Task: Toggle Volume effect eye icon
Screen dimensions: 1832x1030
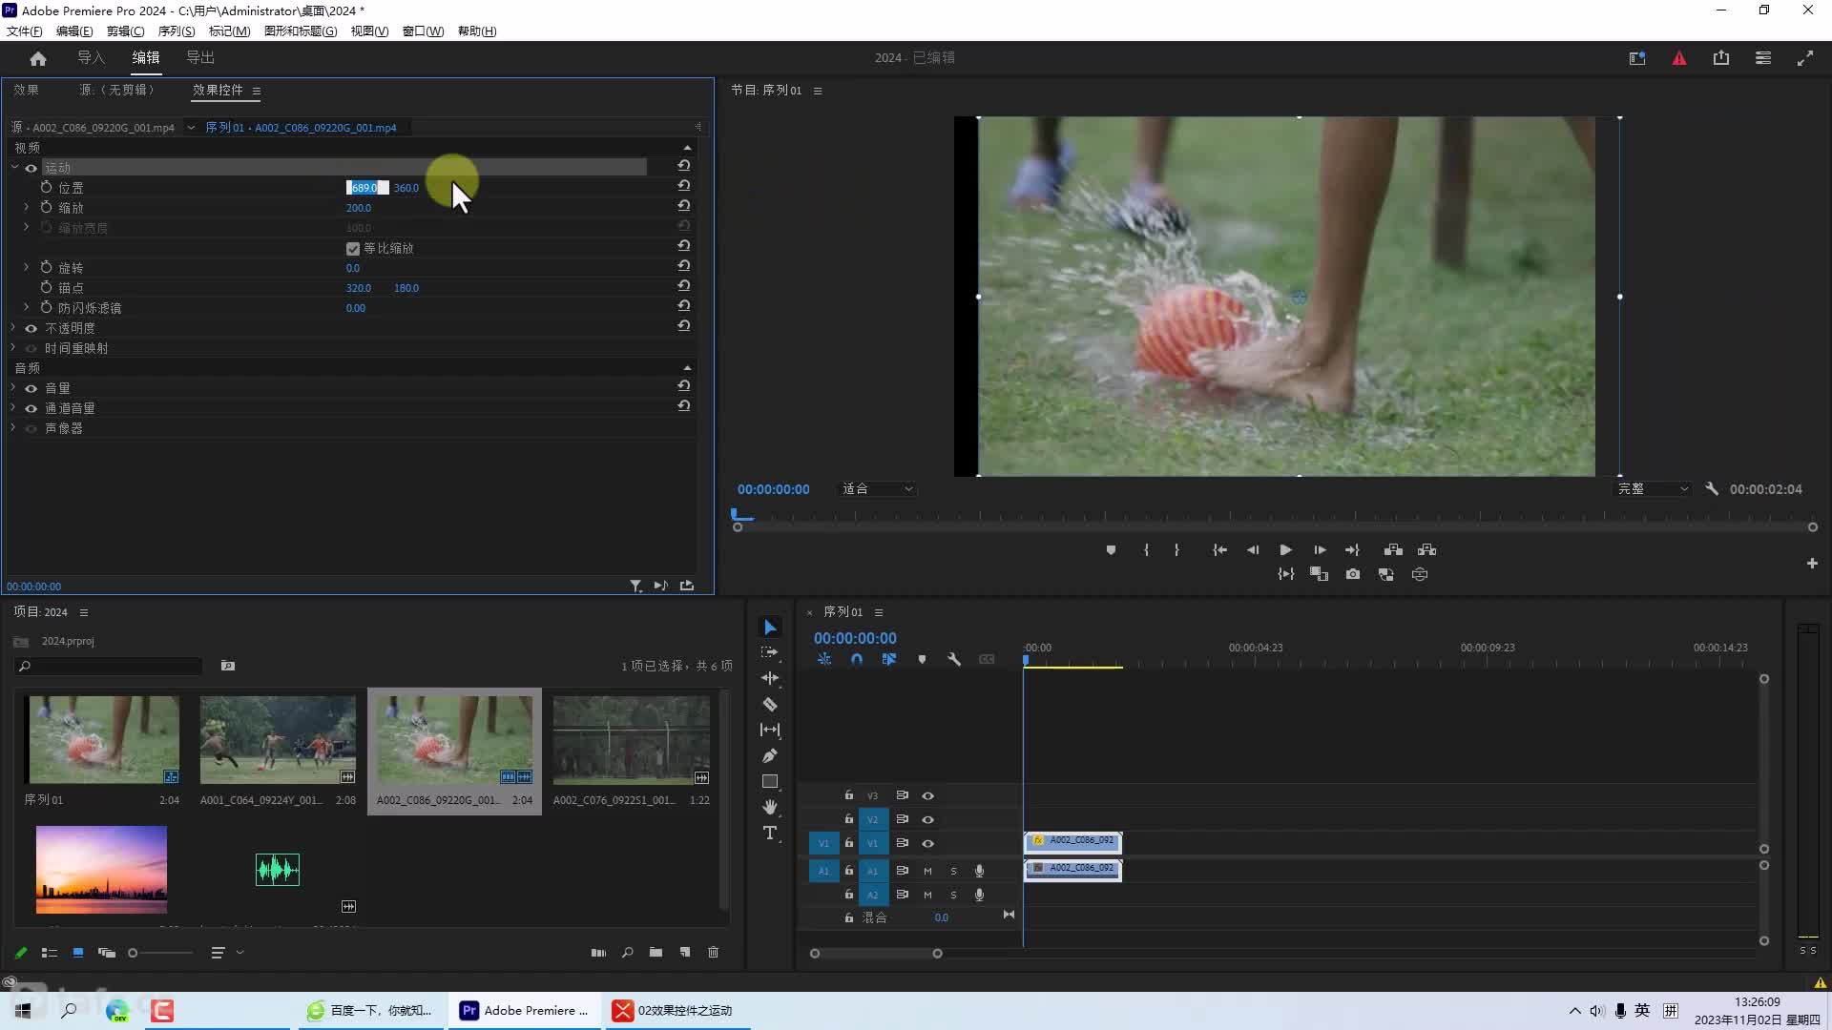Action: pyautogui.click(x=31, y=388)
